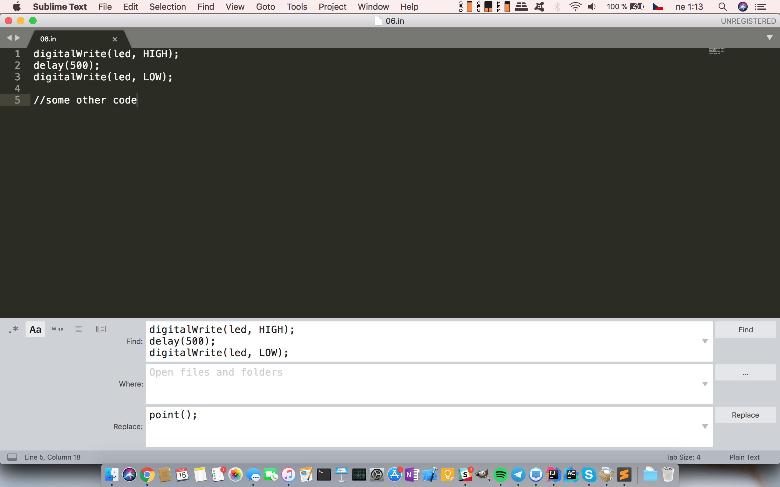This screenshot has width=780, height=487.
Task: Click the Find button
Action: tap(745, 330)
